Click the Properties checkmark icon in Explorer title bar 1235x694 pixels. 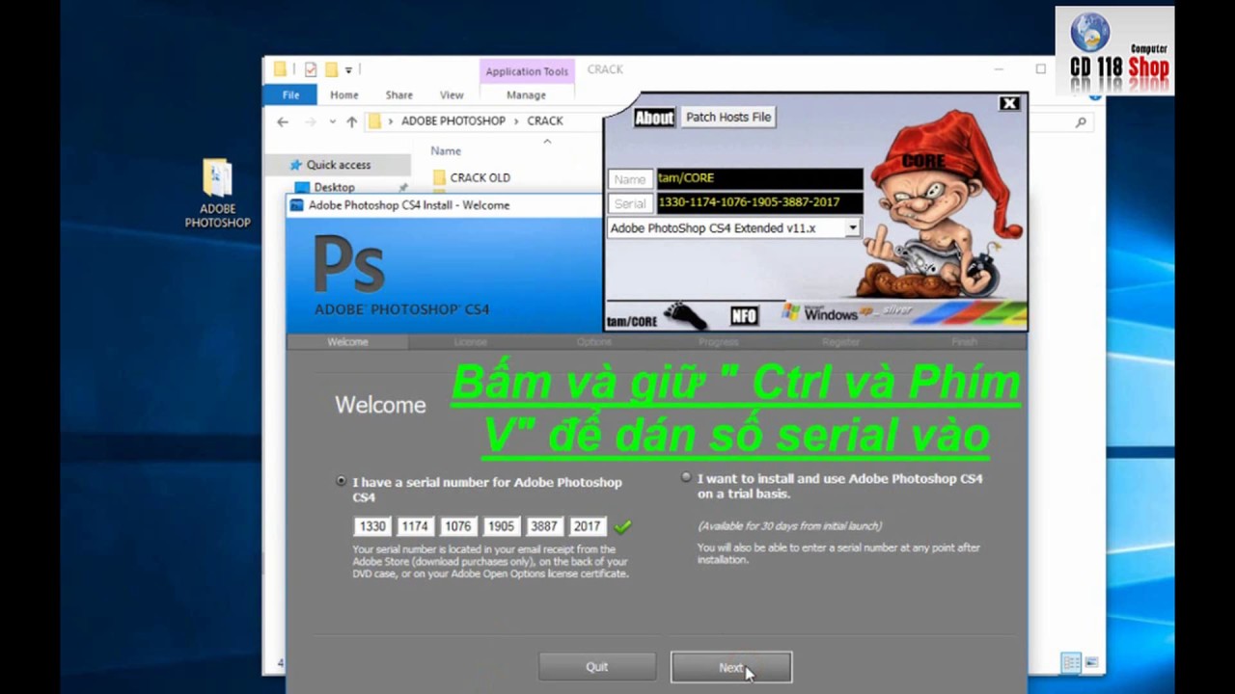click(x=311, y=69)
